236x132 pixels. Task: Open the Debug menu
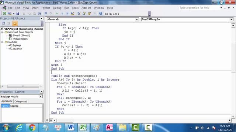click(x=57, y=8)
